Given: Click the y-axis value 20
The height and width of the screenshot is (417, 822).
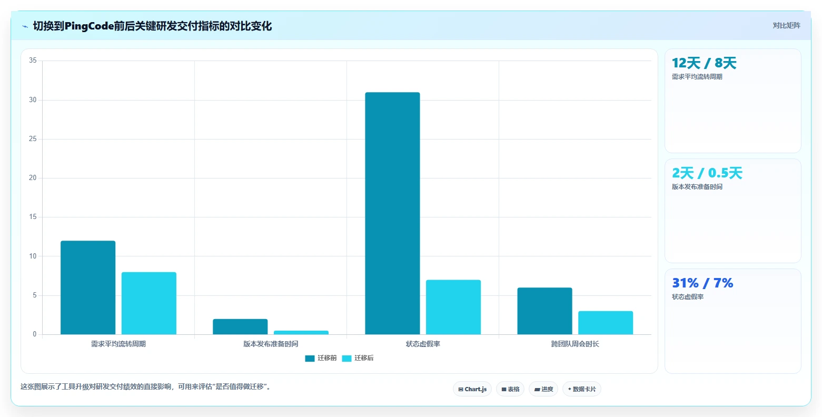Looking at the screenshot, I should coord(33,178).
